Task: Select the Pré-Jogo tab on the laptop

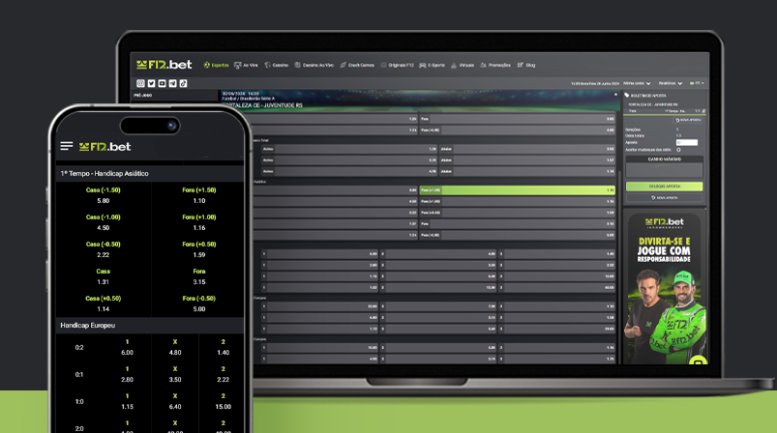Action: coord(142,95)
